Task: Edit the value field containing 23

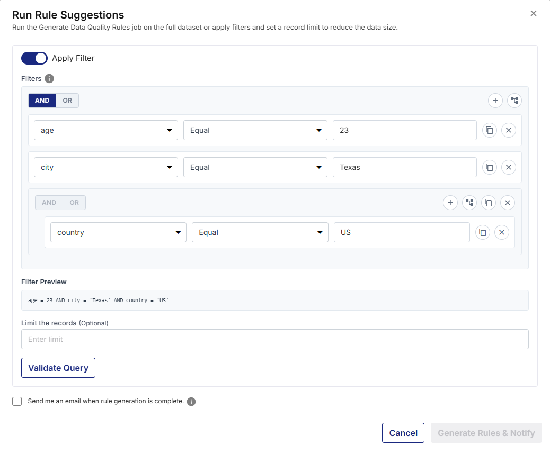Action: [x=405, y=130]
